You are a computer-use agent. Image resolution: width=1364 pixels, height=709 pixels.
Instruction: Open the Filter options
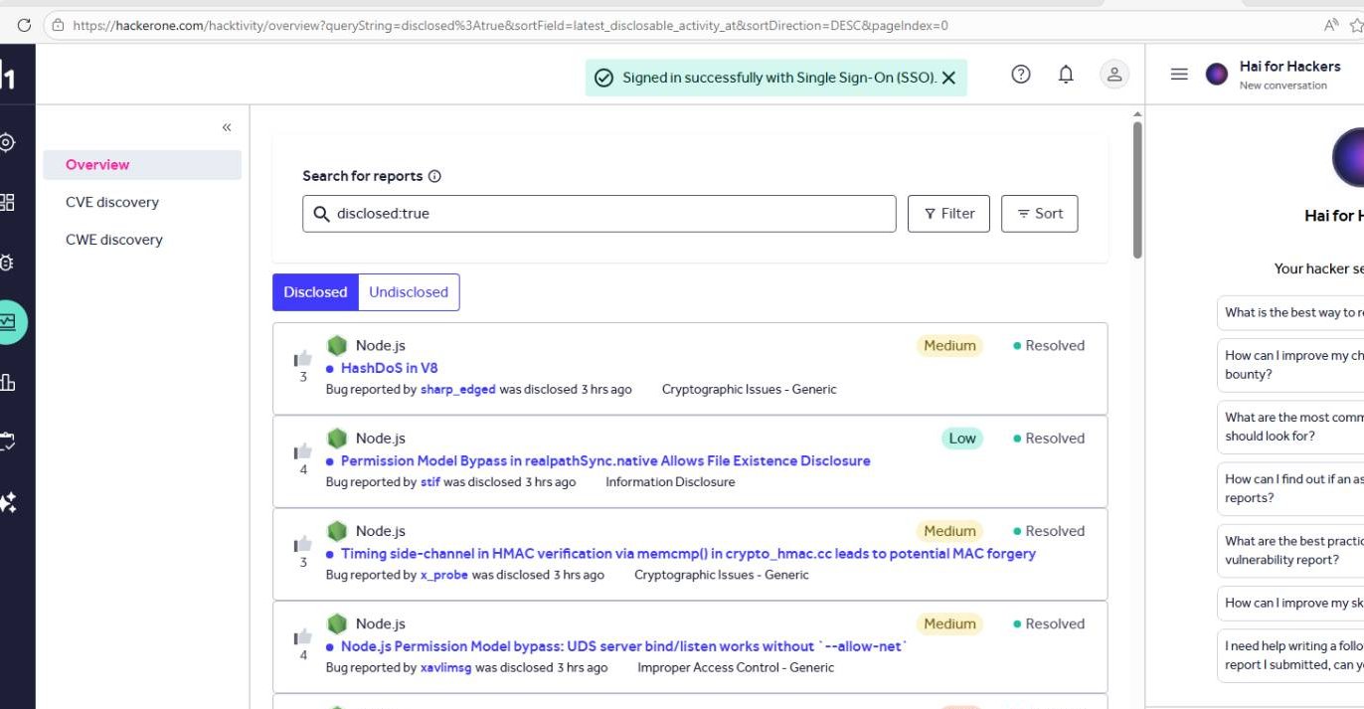tap(948, 214)
